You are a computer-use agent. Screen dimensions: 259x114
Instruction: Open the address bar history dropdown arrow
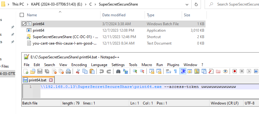click(187, 4)
